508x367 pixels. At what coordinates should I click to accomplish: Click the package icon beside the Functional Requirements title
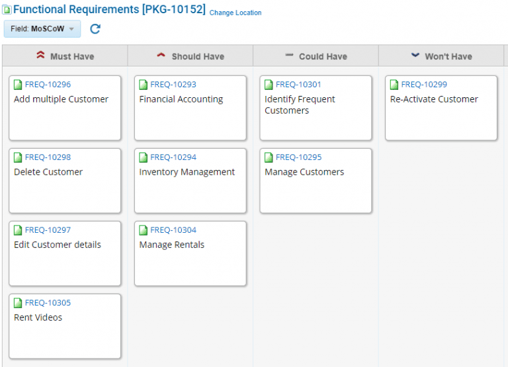7,10
